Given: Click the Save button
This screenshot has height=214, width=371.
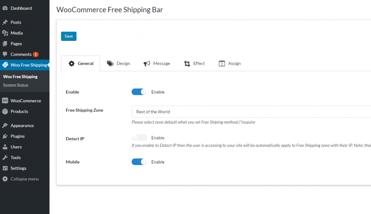Looking at the screenshot, I should [x=68, y=36].
